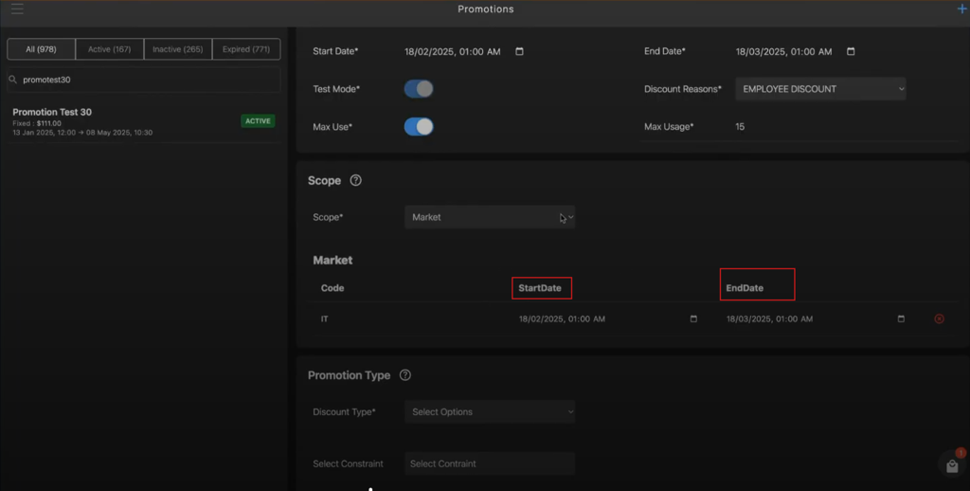Click the promotion search field with promotest30
The image size is (970, 491).
[144, 80]
